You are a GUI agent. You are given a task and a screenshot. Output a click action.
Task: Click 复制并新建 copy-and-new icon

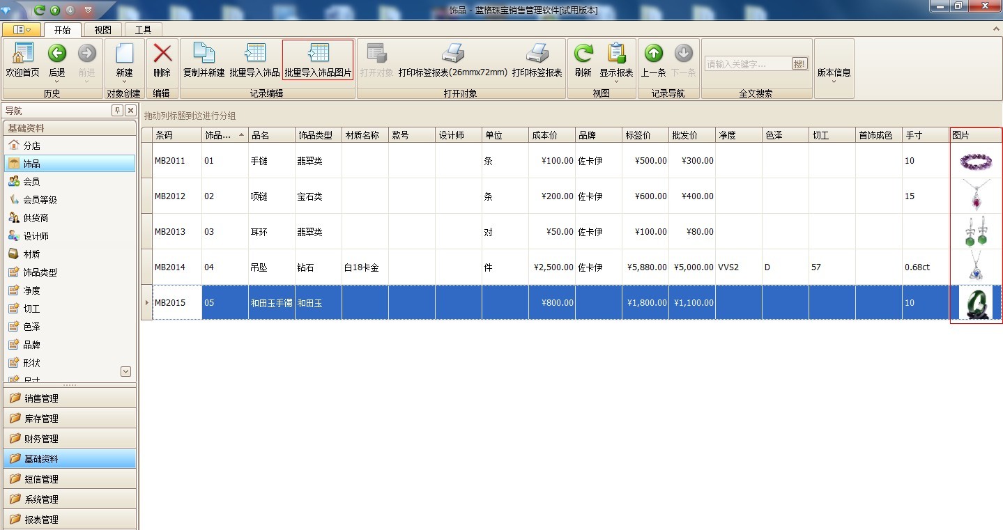[204, 54]
